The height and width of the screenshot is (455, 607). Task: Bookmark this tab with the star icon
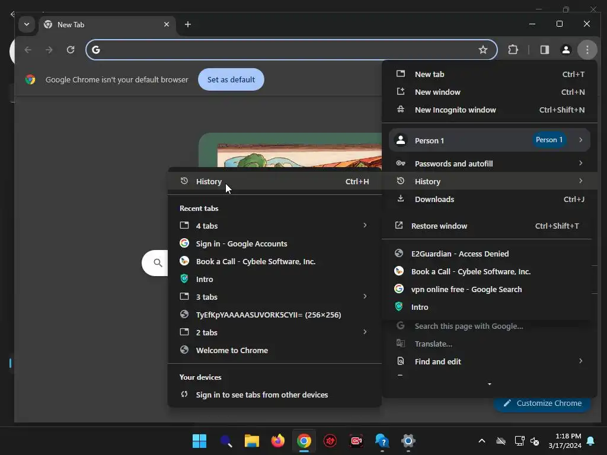[x=483, y=50]
